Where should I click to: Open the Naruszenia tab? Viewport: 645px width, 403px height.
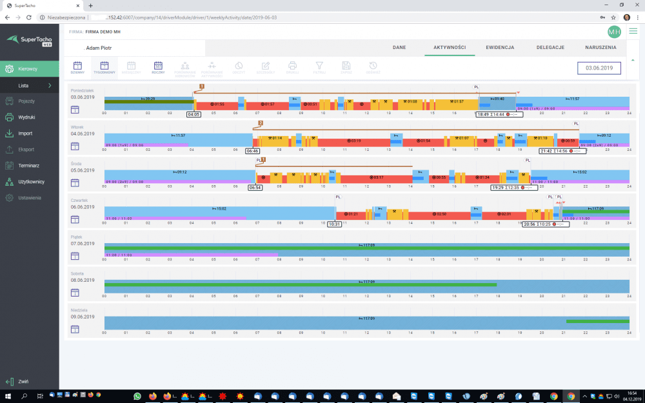tap(602, 48)
